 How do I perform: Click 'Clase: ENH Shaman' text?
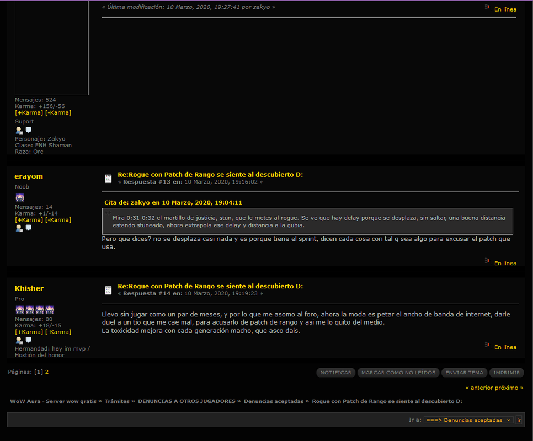(x=43, y=146)
